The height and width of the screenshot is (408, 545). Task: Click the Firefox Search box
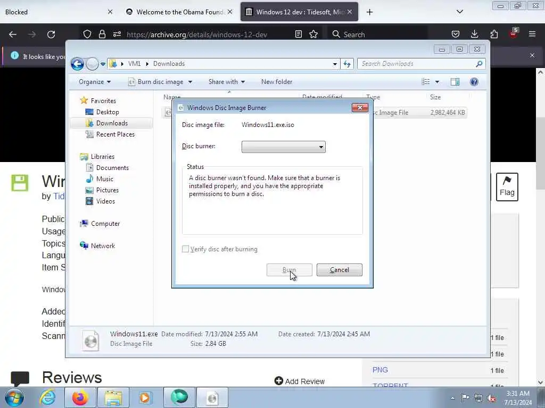[x=379, y=35]
